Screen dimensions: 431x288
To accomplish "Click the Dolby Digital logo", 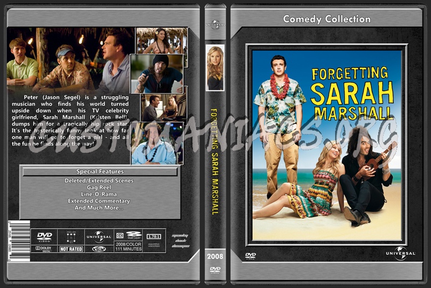I will 44,249.
